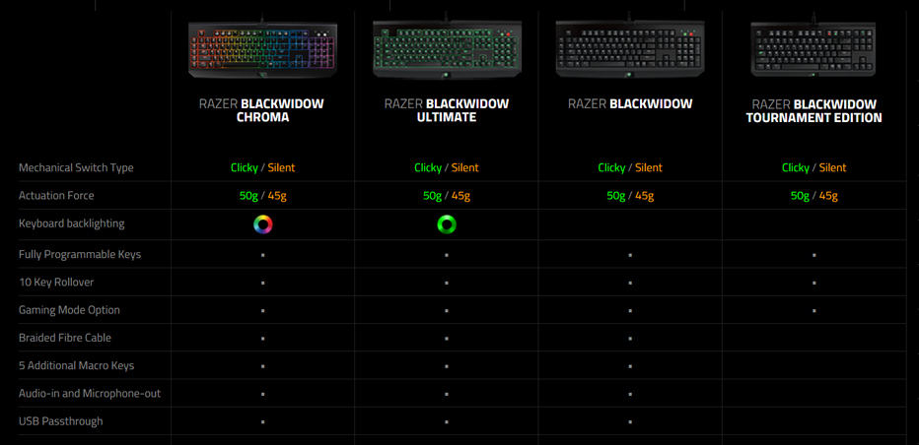Click orange Silent in the Chroma column
The height and width of the screenshot is (445, 919).
281,168
